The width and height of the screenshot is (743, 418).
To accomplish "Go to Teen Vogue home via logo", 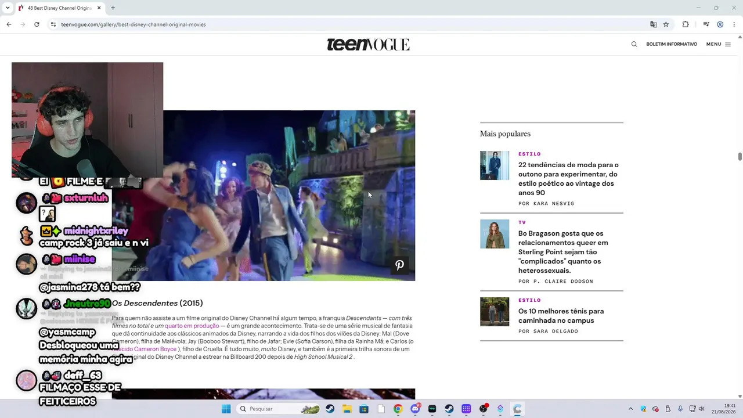I will point(368,45).
